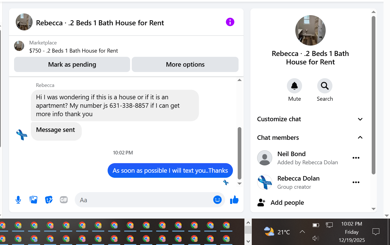Search the conversation with the magnifier icon

(325, 86)
